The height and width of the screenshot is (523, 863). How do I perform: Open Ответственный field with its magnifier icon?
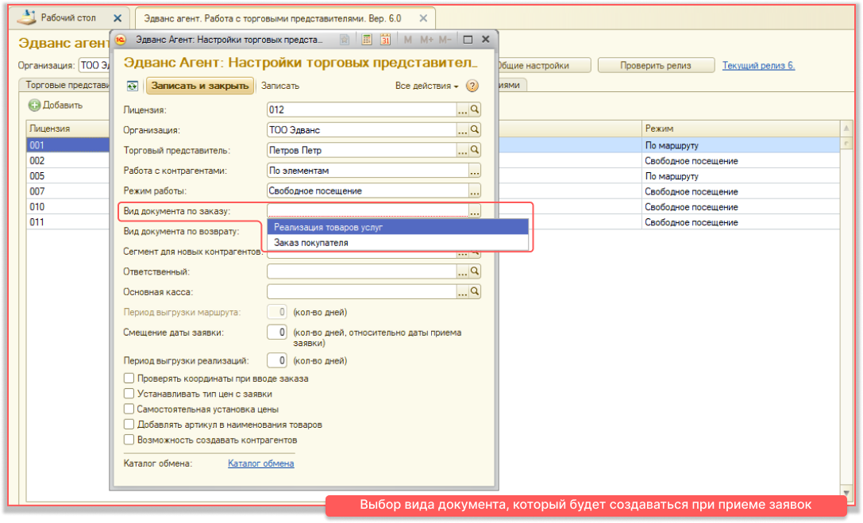(475, 271)
